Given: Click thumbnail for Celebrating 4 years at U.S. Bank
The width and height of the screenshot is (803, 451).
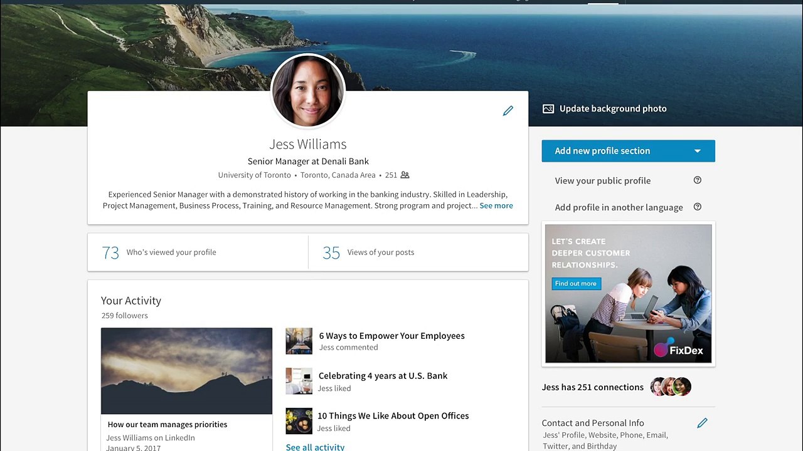Looking at the screenshot, I should click(299, 381).
